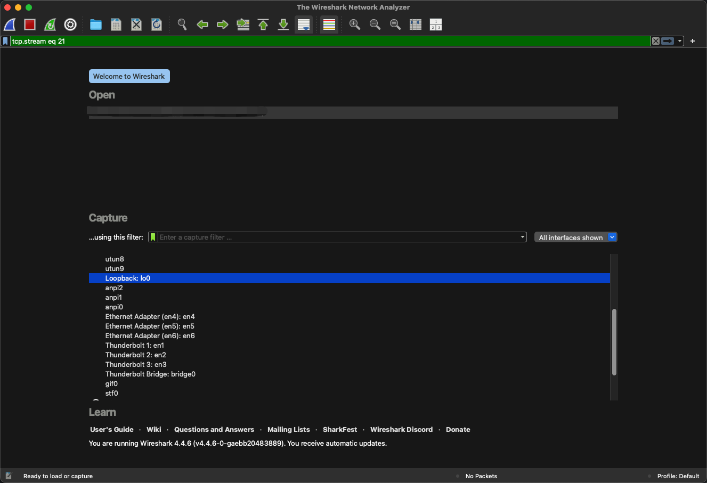The height and width of the screenshot is (483, 707).
Task: Toggle auto scroll during live capture
Action: pyautogui.click(x=304, y=24)
